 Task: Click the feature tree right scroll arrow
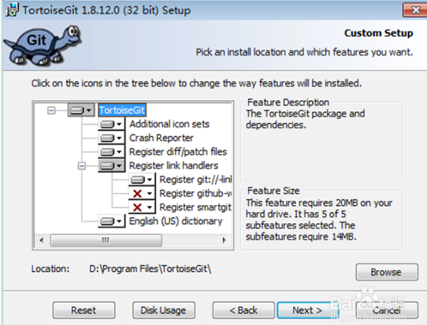[x=225, y=240]
